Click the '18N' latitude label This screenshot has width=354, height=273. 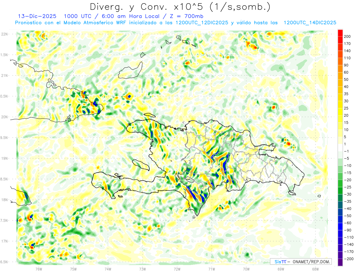click(4, 200)
